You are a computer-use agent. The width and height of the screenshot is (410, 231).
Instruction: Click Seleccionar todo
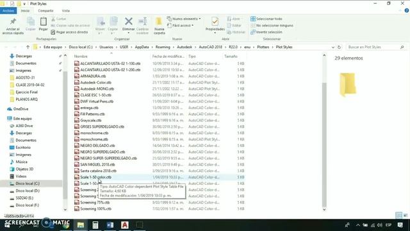[266, 19]
